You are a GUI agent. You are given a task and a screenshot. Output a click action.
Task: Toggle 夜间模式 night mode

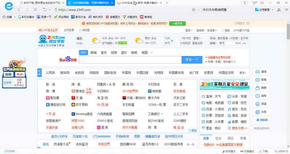(229, 151)
